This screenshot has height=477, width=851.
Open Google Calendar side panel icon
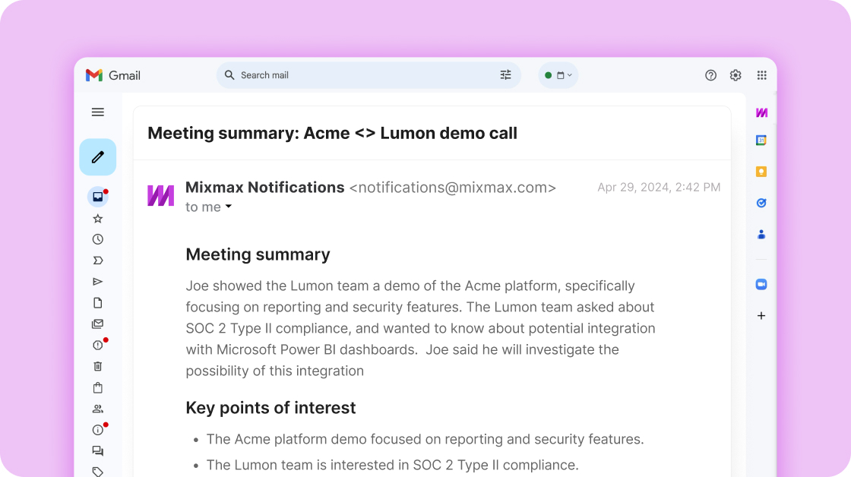tap(761, 141)
